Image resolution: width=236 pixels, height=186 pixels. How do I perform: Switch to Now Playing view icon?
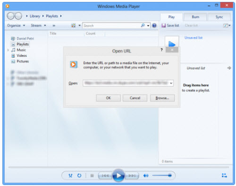tap(224, 176)
